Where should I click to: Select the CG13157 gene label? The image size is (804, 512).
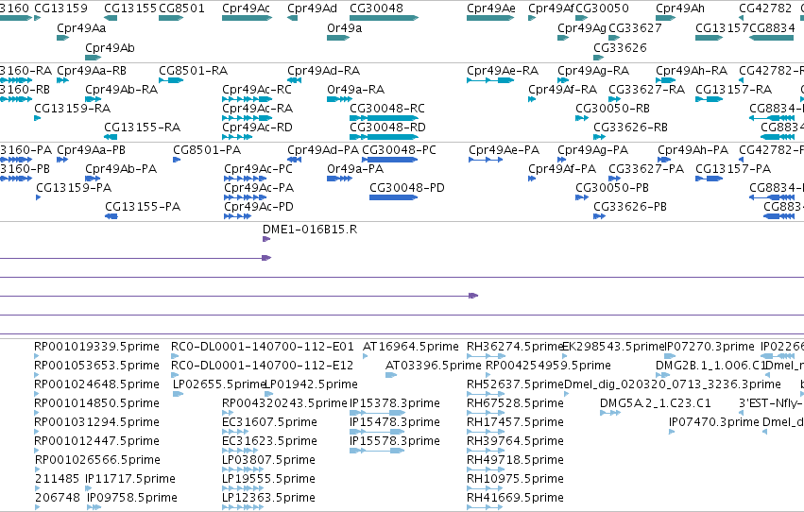click(x=722, y=28)
